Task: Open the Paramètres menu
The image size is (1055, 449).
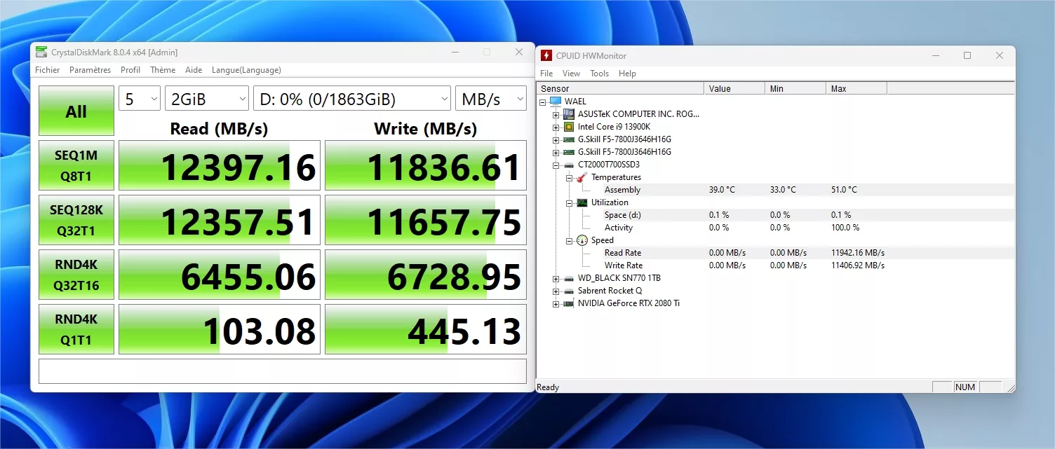Action: (x=90, y=70)
